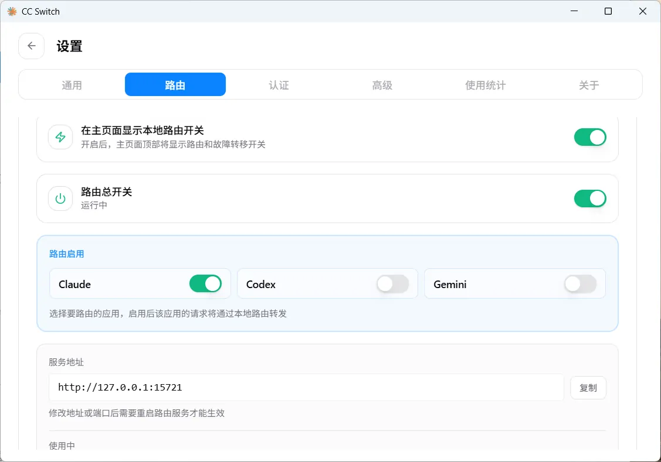Switch to 使用统计 tab
This screenshot has height=462, width=661.
(x=485, y=84)
